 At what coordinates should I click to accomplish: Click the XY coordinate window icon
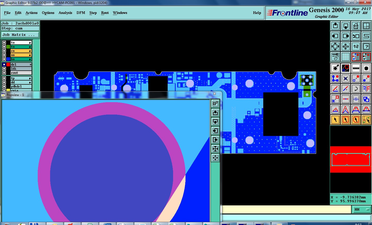pos(366,26)
